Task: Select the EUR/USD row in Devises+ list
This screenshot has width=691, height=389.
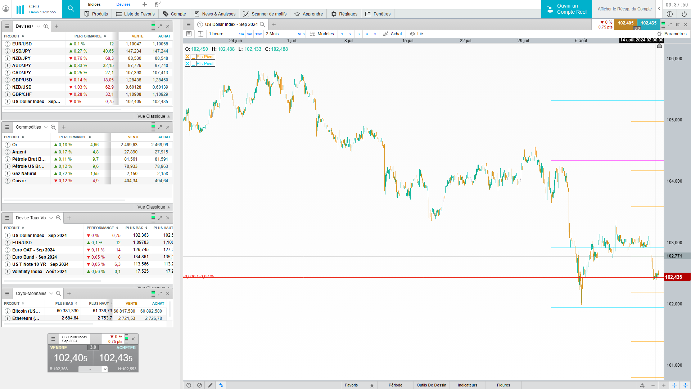Action: (x=22, y=44)
